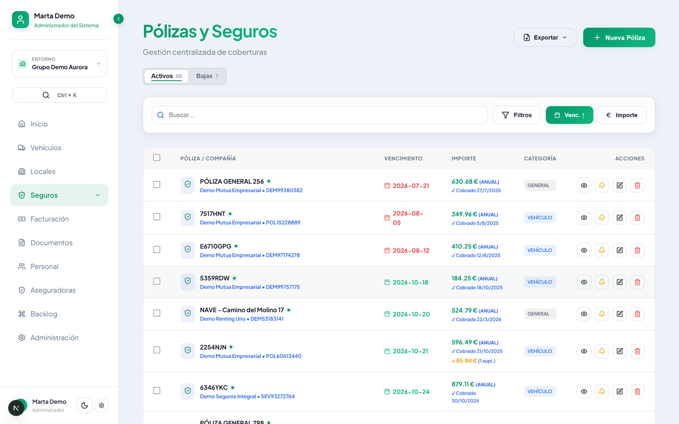679x424 pixels.
Task: Tick the select-all checkbox in table header
Action: click(x=157, y=157)
